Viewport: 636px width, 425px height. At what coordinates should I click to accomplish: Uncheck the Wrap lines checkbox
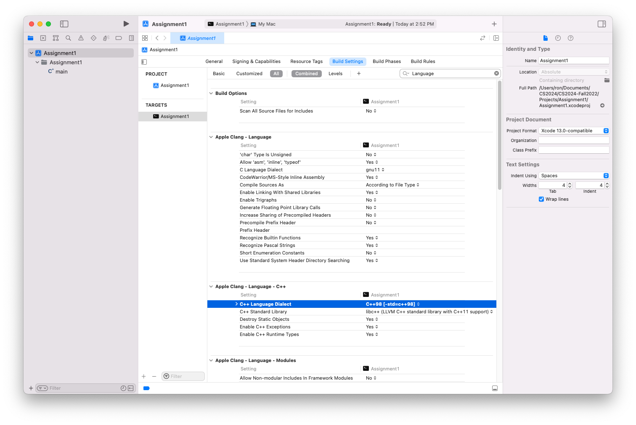pos(541,199)
